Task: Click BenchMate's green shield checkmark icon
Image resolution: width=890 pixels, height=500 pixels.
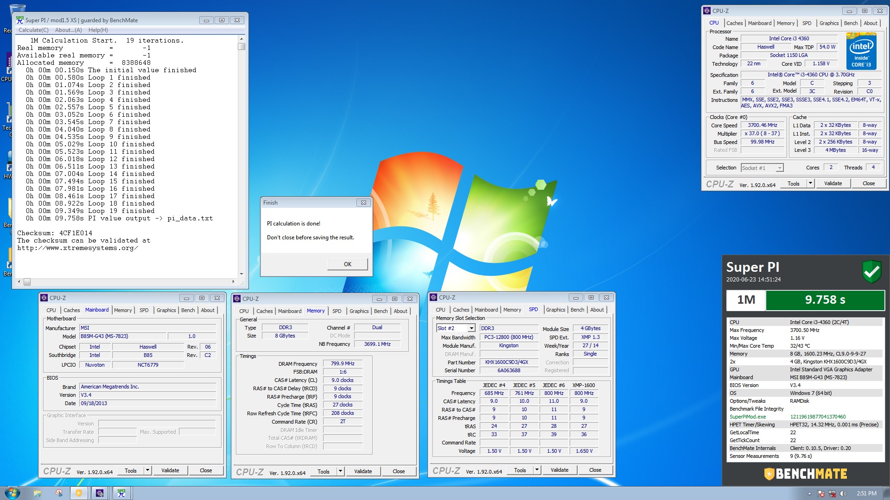Action: pyautogui.click(x=871, y=271)
